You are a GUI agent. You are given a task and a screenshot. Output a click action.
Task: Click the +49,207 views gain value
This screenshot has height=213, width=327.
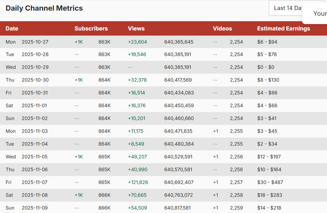[137, 157]
